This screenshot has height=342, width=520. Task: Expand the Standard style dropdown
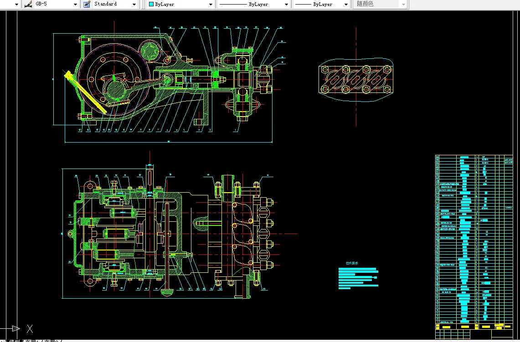[134, 4]
